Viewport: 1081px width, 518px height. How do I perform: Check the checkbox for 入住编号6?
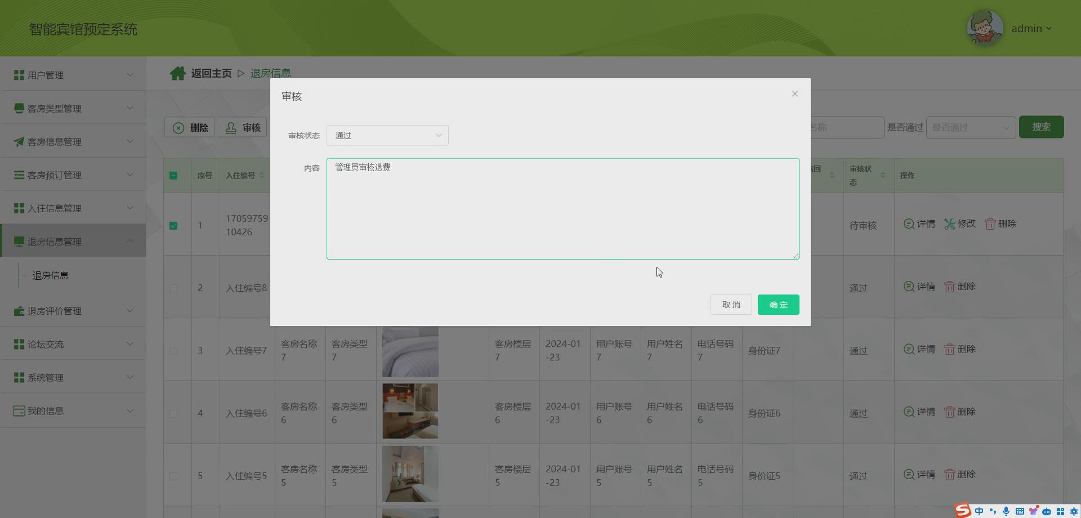pyautogui.click(x=174, y=413)
